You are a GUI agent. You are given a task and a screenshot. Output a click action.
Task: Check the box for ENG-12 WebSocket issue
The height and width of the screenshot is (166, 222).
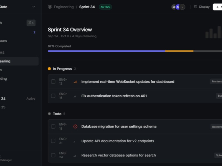pyautogui.click(x=53, y=82)
